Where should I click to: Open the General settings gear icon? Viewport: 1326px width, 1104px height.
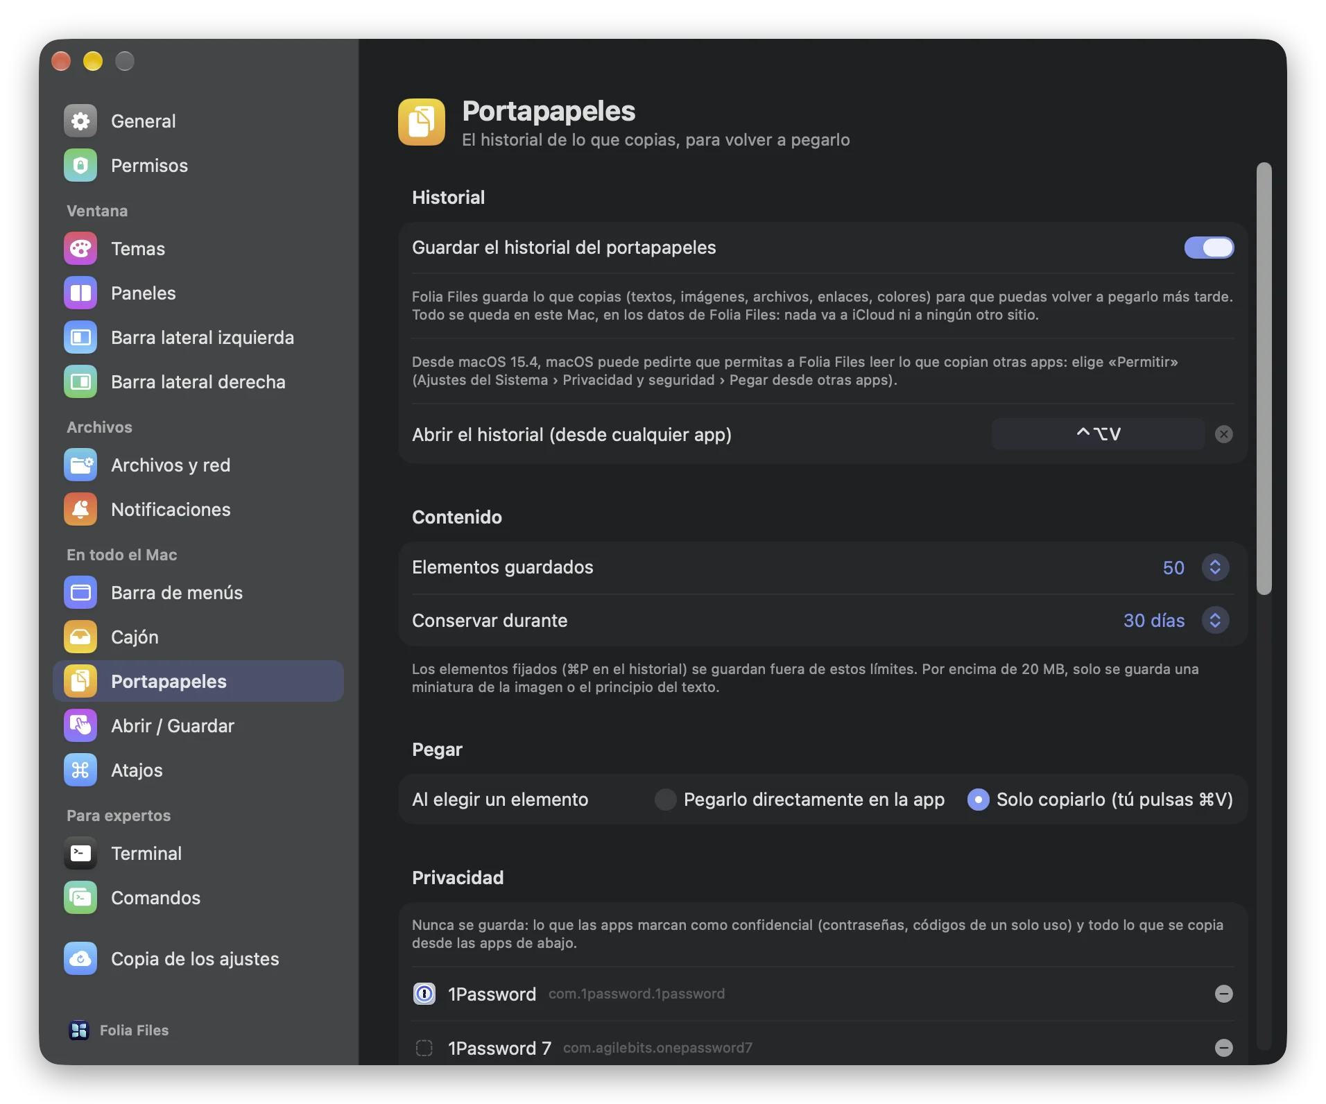point(80,121)
